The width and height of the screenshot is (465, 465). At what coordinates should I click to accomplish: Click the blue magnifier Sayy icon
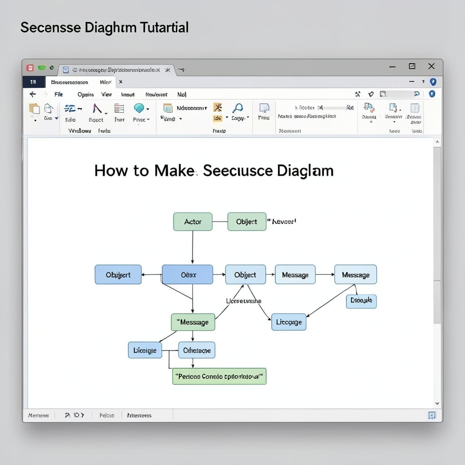238,108
